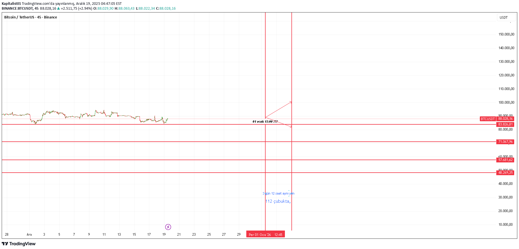Select the '112 çubukta,' blue text note
Viewport: 519px width, 249px height.
pyautogui.click(x=278, y=201)
